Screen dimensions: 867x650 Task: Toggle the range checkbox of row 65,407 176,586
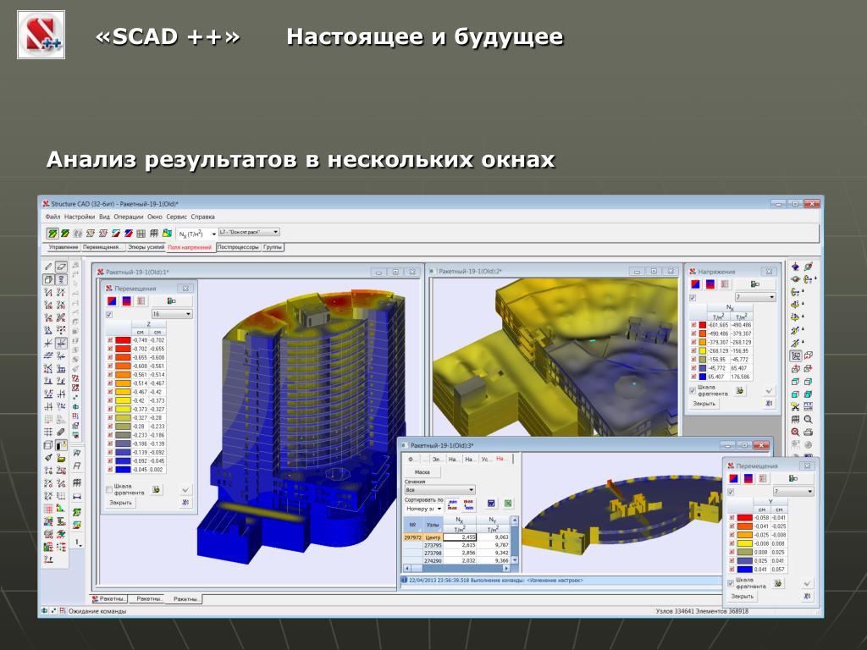[693, 377]
